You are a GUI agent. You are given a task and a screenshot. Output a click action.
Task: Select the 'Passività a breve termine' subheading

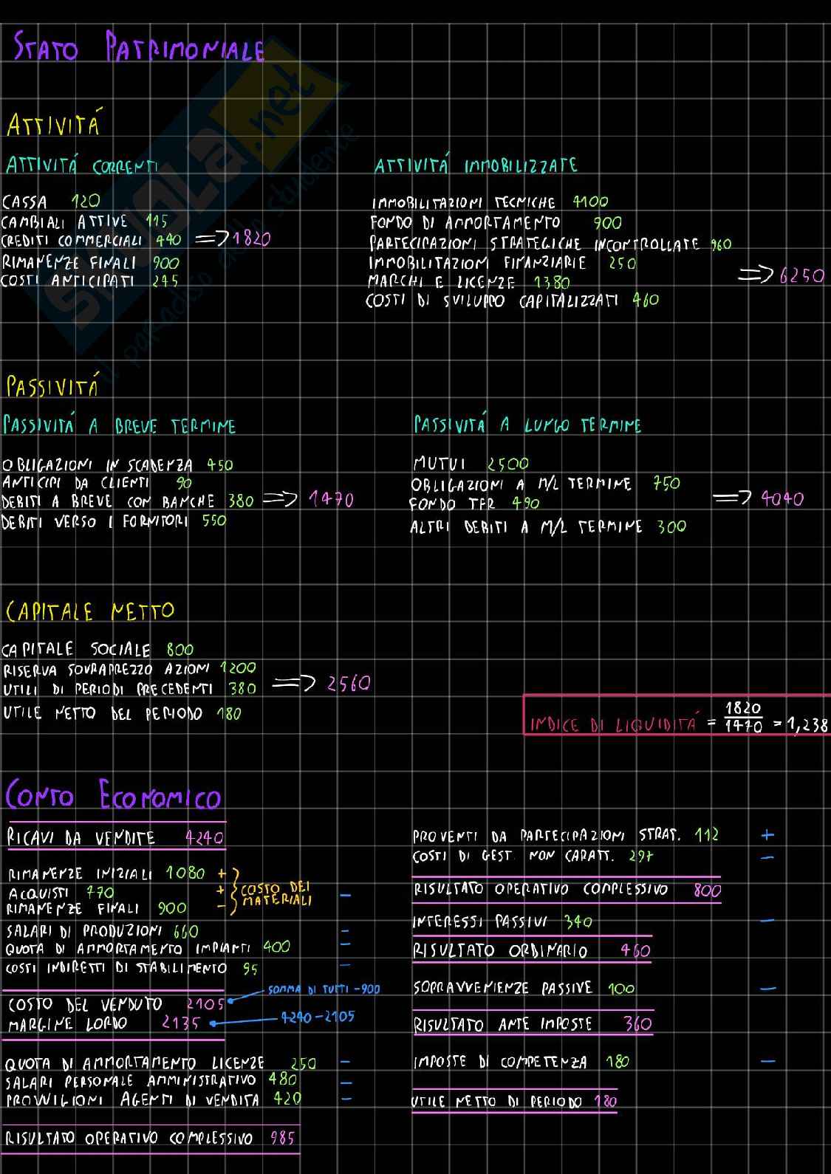click(119, 426)
